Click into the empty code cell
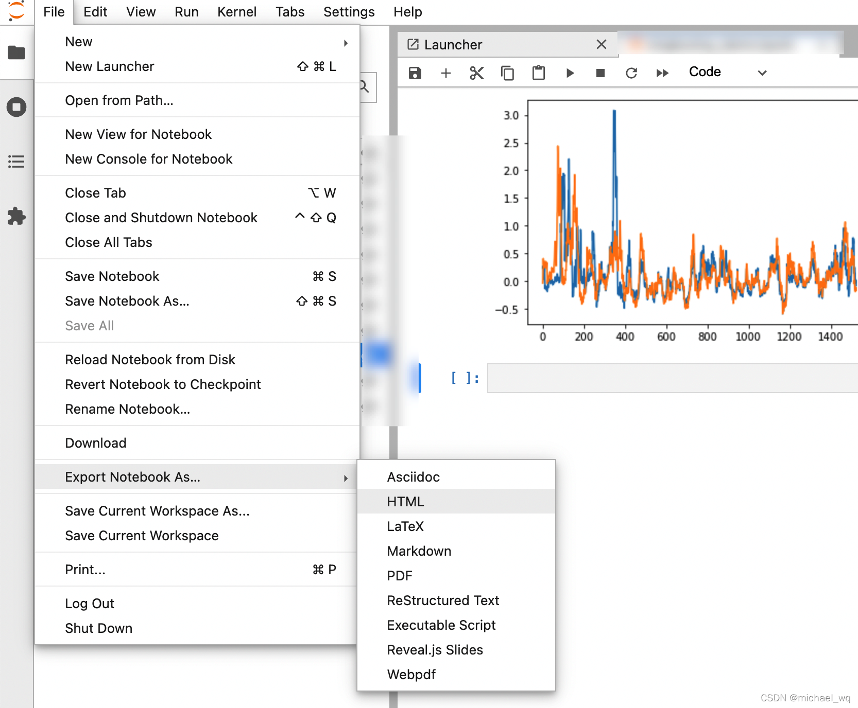The image size is (858, 708). tap(673, 378)
